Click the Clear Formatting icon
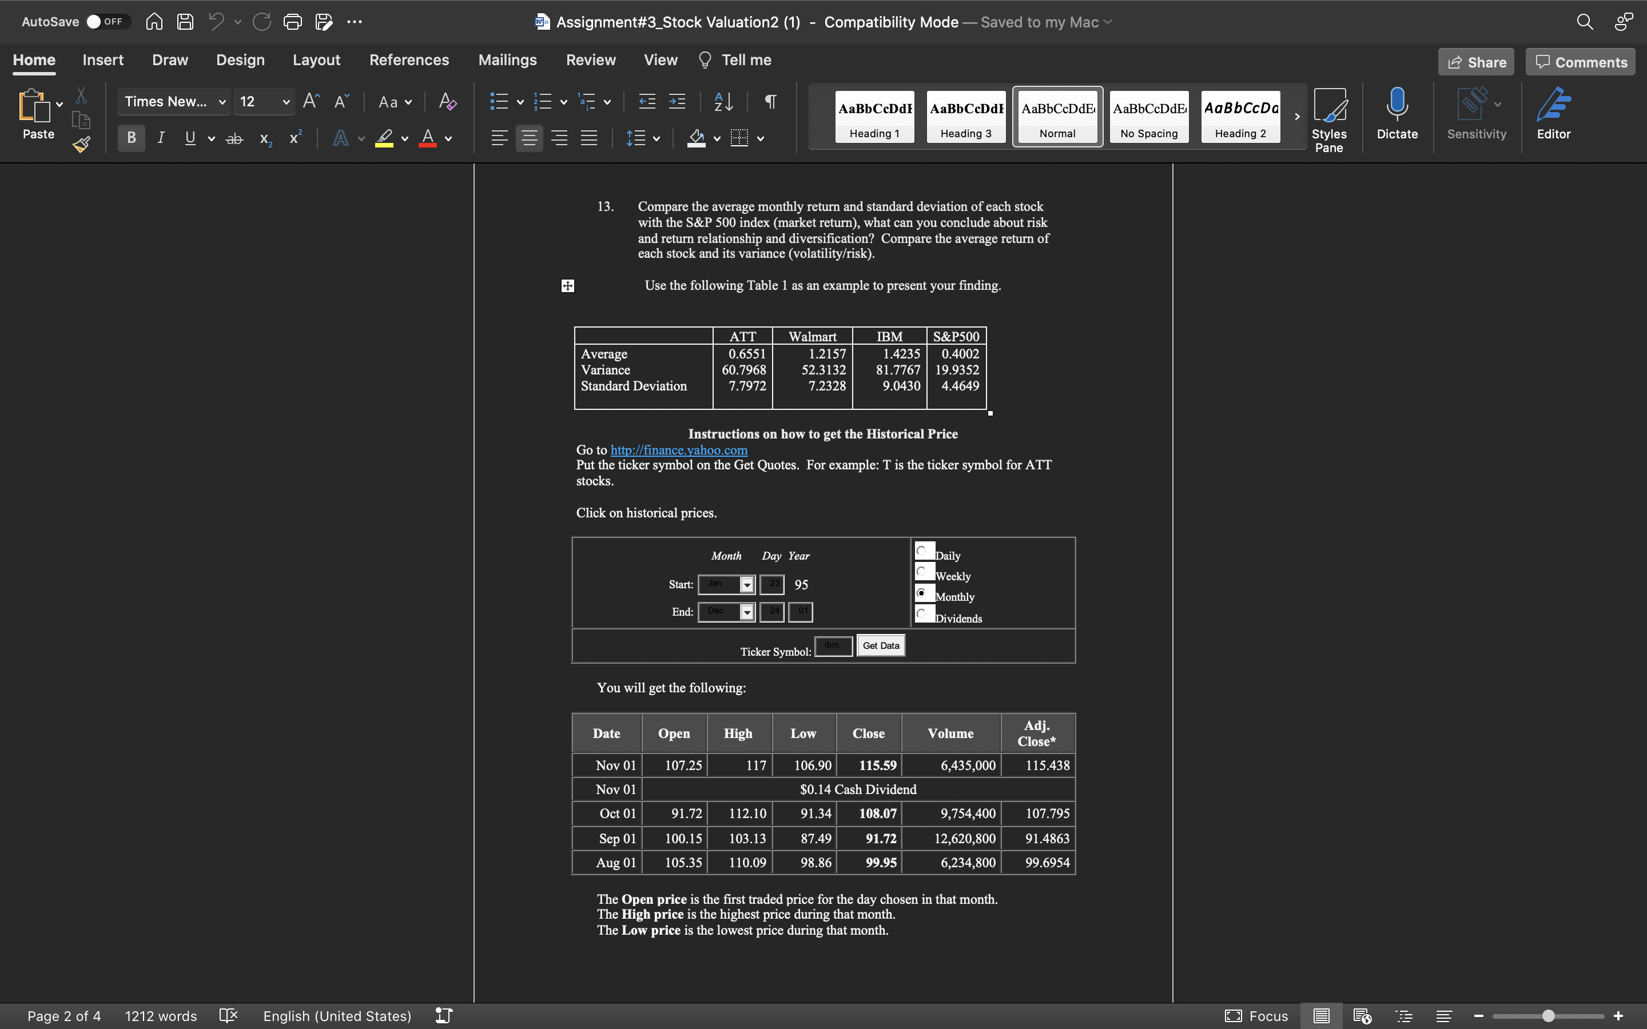Image resolution: width=1647 pixels, height=1029 pixels. (447, 102)
